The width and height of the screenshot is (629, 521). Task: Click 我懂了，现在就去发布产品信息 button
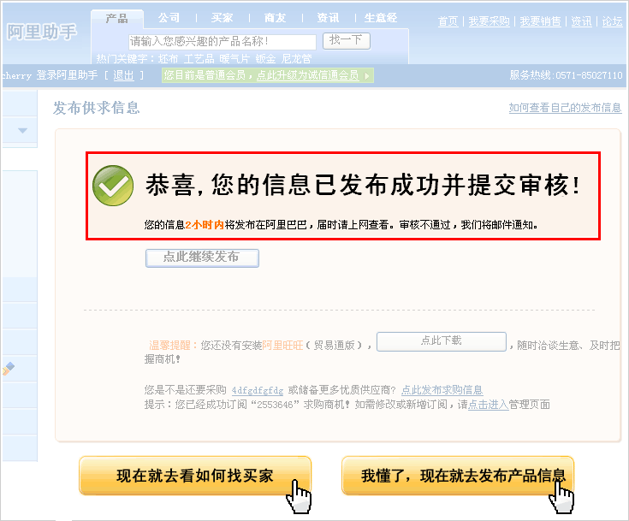[x=458, y=476]
